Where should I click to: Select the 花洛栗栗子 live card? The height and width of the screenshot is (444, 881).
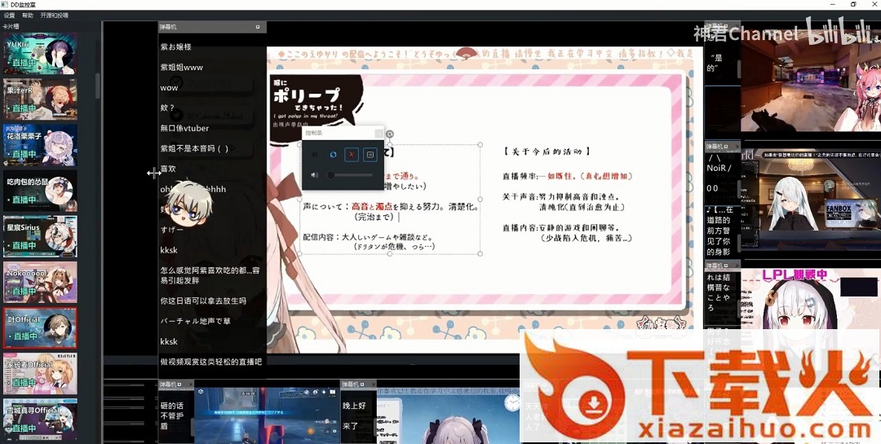[x=40, y=145]
